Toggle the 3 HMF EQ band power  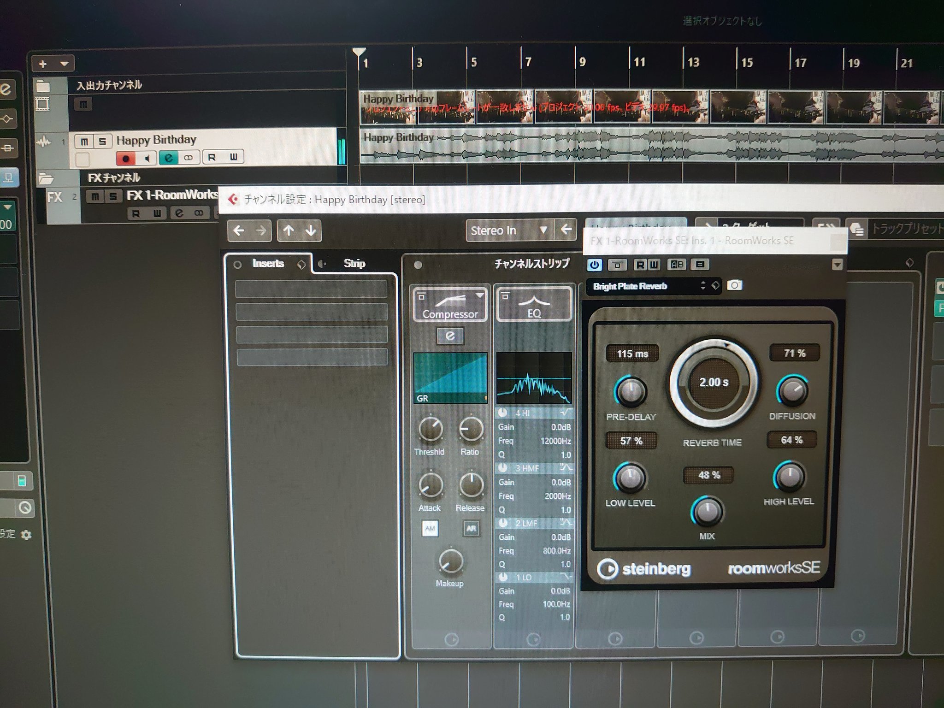tap(502, 468)
